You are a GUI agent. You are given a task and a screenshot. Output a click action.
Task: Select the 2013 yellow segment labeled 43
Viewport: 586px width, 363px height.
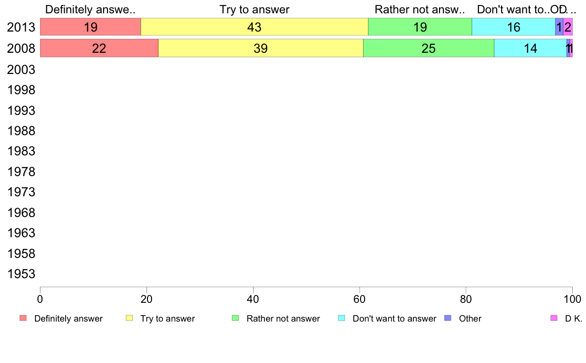coord(255,27)
